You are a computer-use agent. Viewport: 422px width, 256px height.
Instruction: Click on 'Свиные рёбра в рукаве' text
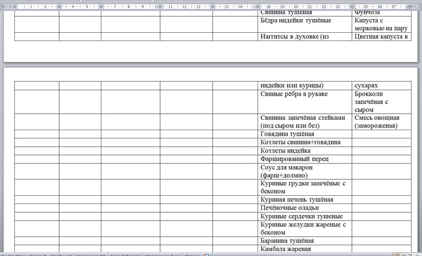tap(294, 94)
